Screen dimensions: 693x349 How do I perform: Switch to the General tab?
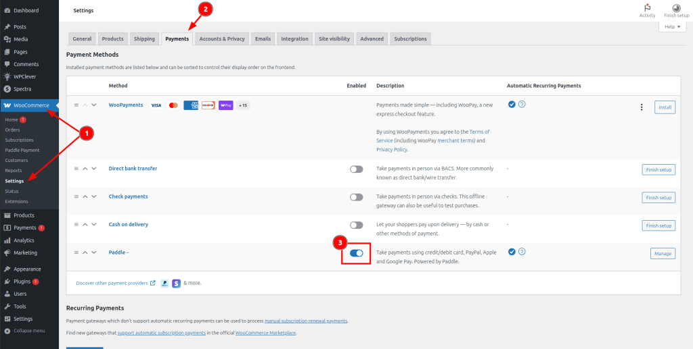coord(82,38)
